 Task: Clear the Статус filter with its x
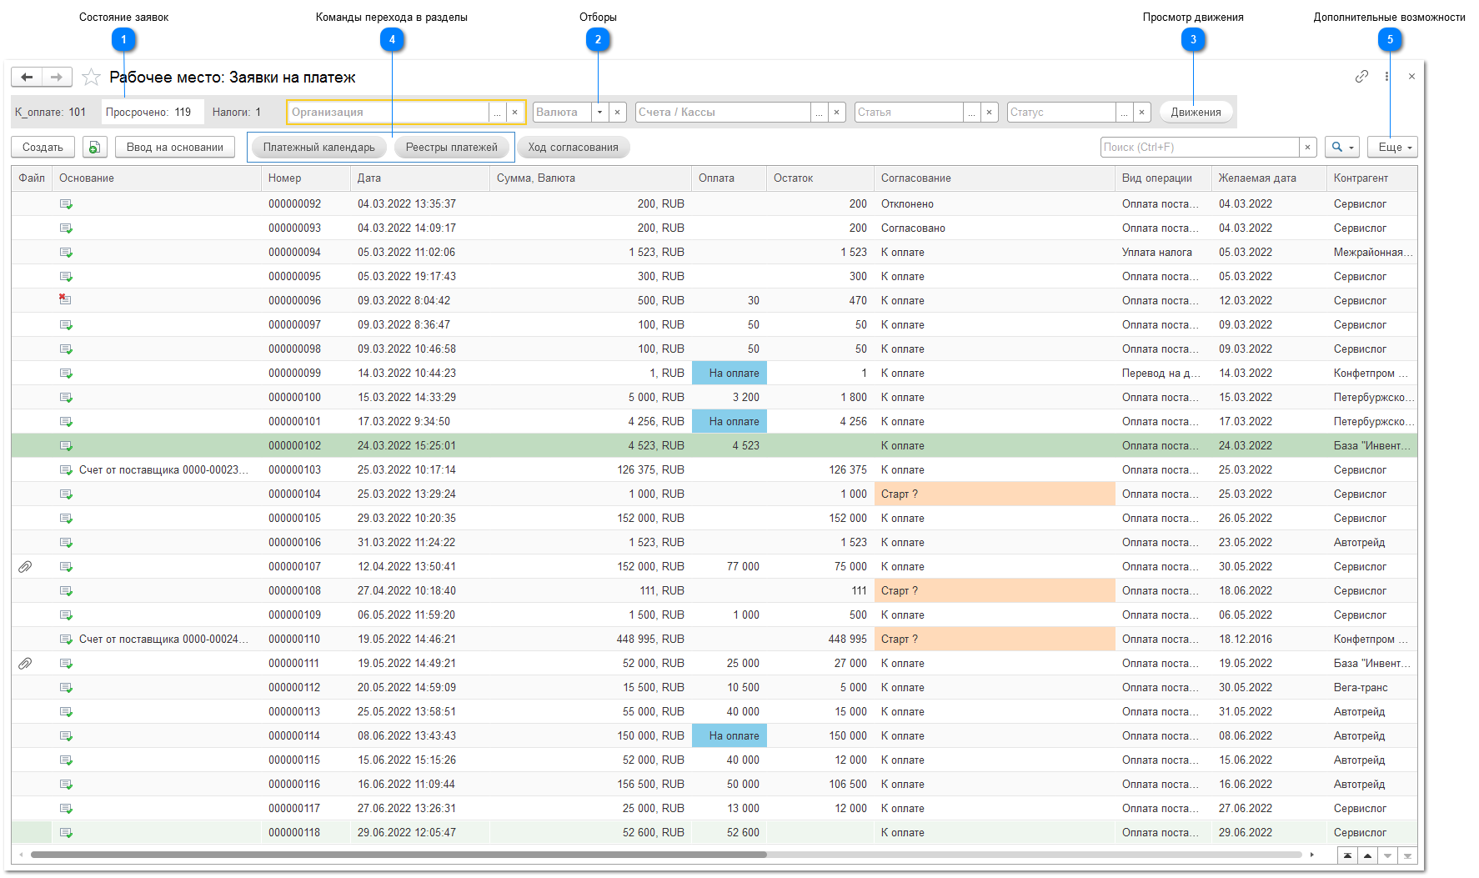pos(1142,113)
